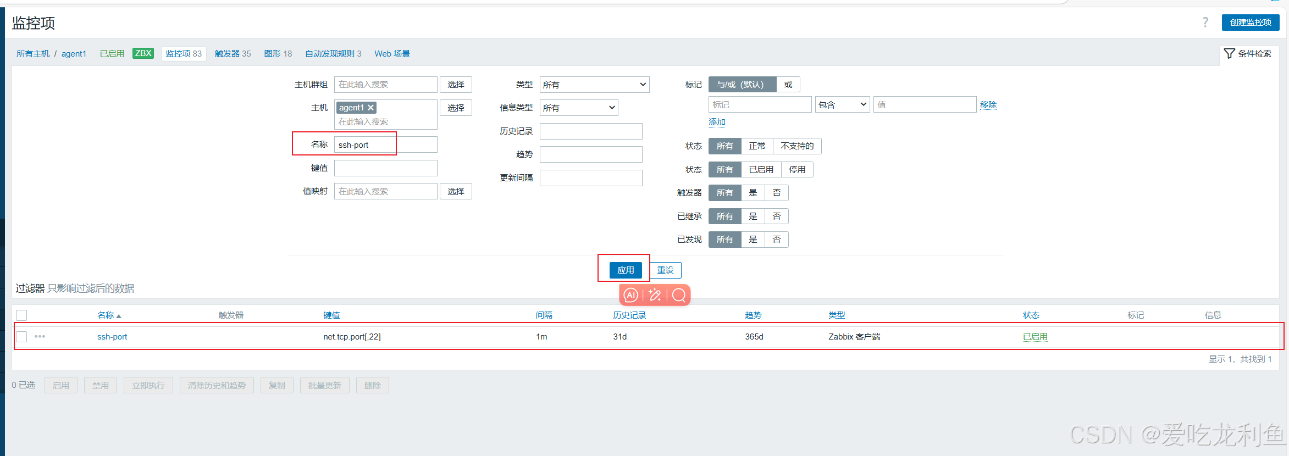Open the help question mark icon
This screenshot has height=456, width=1289.
[x=1205, y=22]
